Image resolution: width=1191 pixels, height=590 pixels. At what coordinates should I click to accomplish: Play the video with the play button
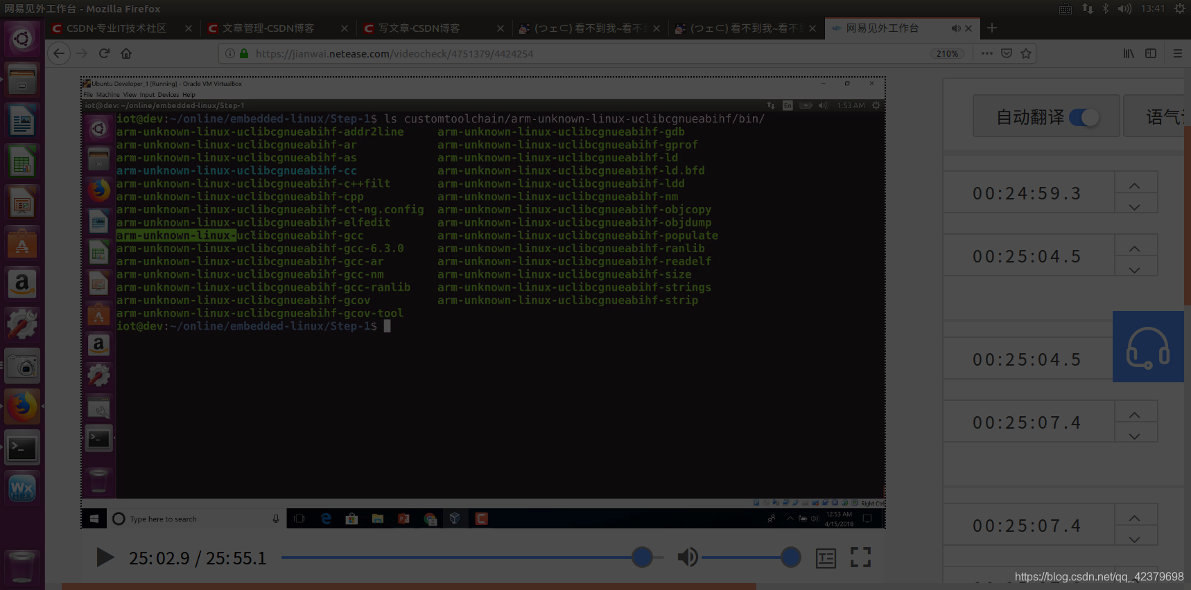[x=105, y=557]
